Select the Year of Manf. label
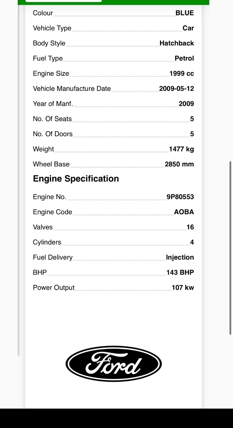This screenshot has height=428, width=233. pos(53,104)
